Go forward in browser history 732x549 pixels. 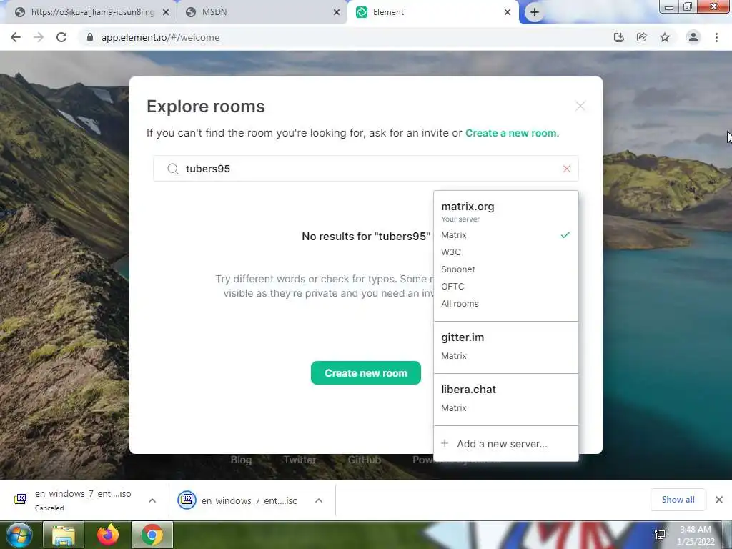click(39, 37)
